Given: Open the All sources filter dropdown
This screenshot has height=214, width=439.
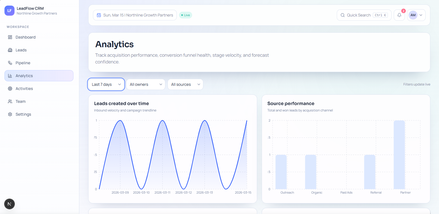Looking at the screenshot, I should point(185,84).
